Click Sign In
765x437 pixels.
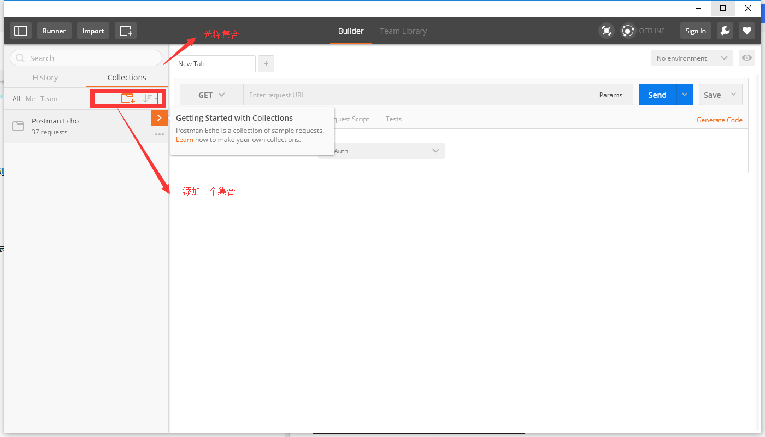[x=696, y=31]
